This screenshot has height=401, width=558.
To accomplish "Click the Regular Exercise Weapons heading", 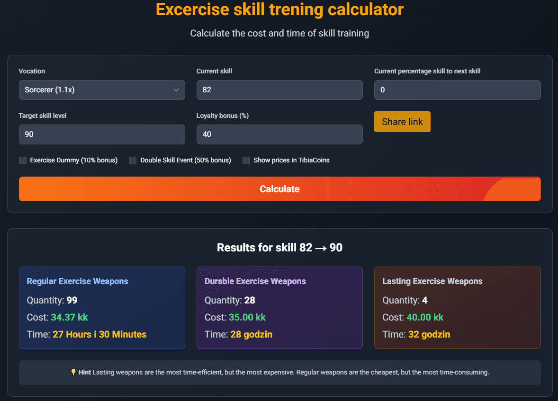I will click(x=77, y=281).
